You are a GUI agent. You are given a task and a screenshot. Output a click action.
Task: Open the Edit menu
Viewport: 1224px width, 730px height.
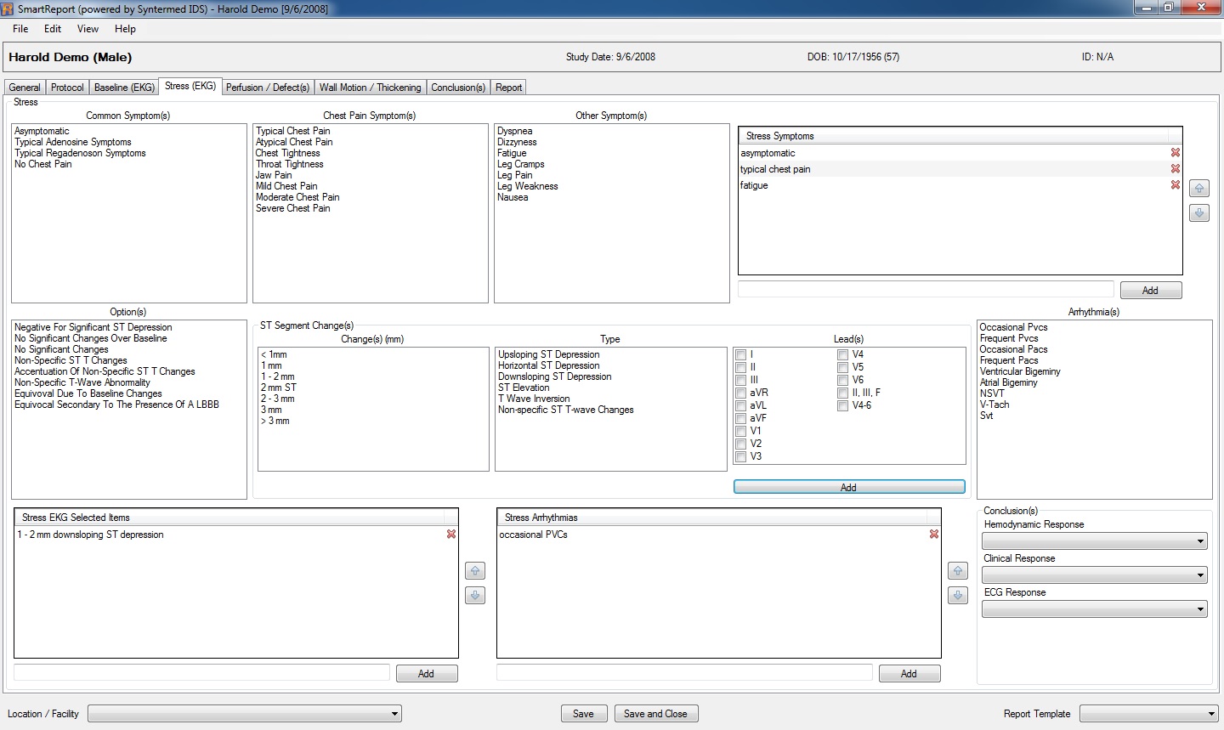coord(53,29)
